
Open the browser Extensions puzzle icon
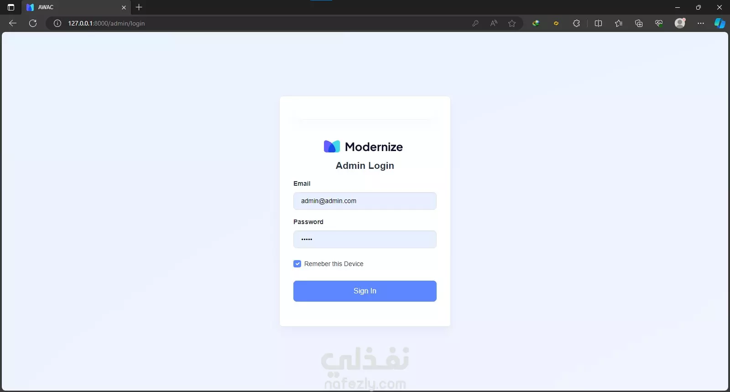(x=576, y=23)
